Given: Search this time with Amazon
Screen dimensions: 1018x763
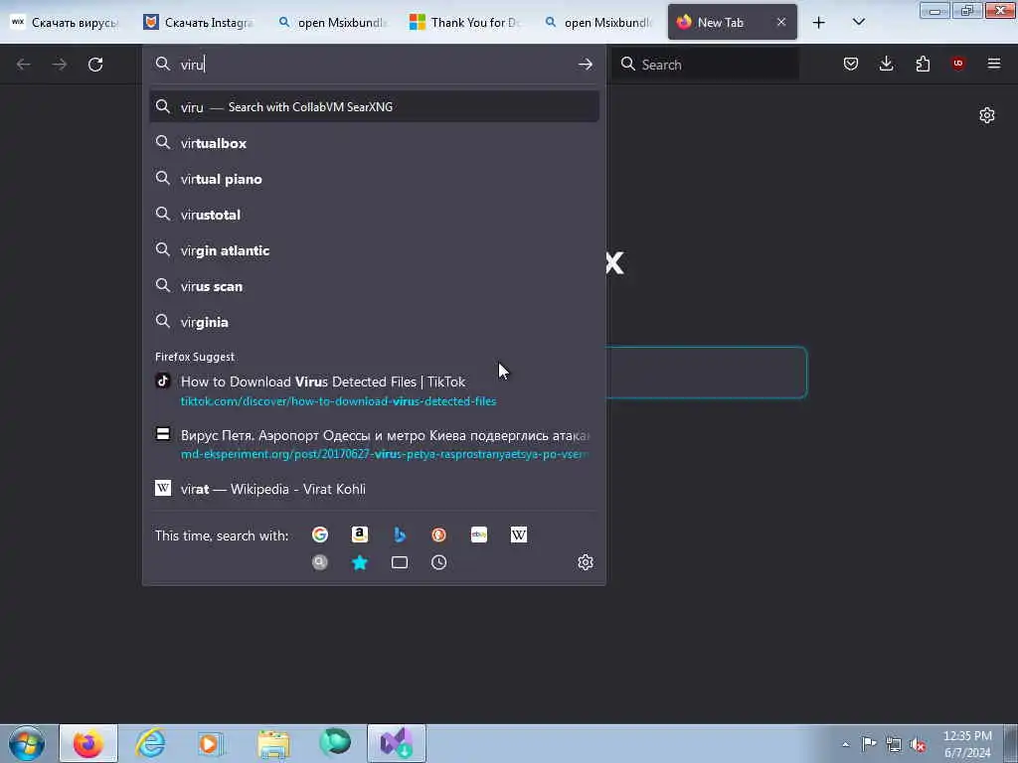Looking at the screenshot, I should point(360,534).
